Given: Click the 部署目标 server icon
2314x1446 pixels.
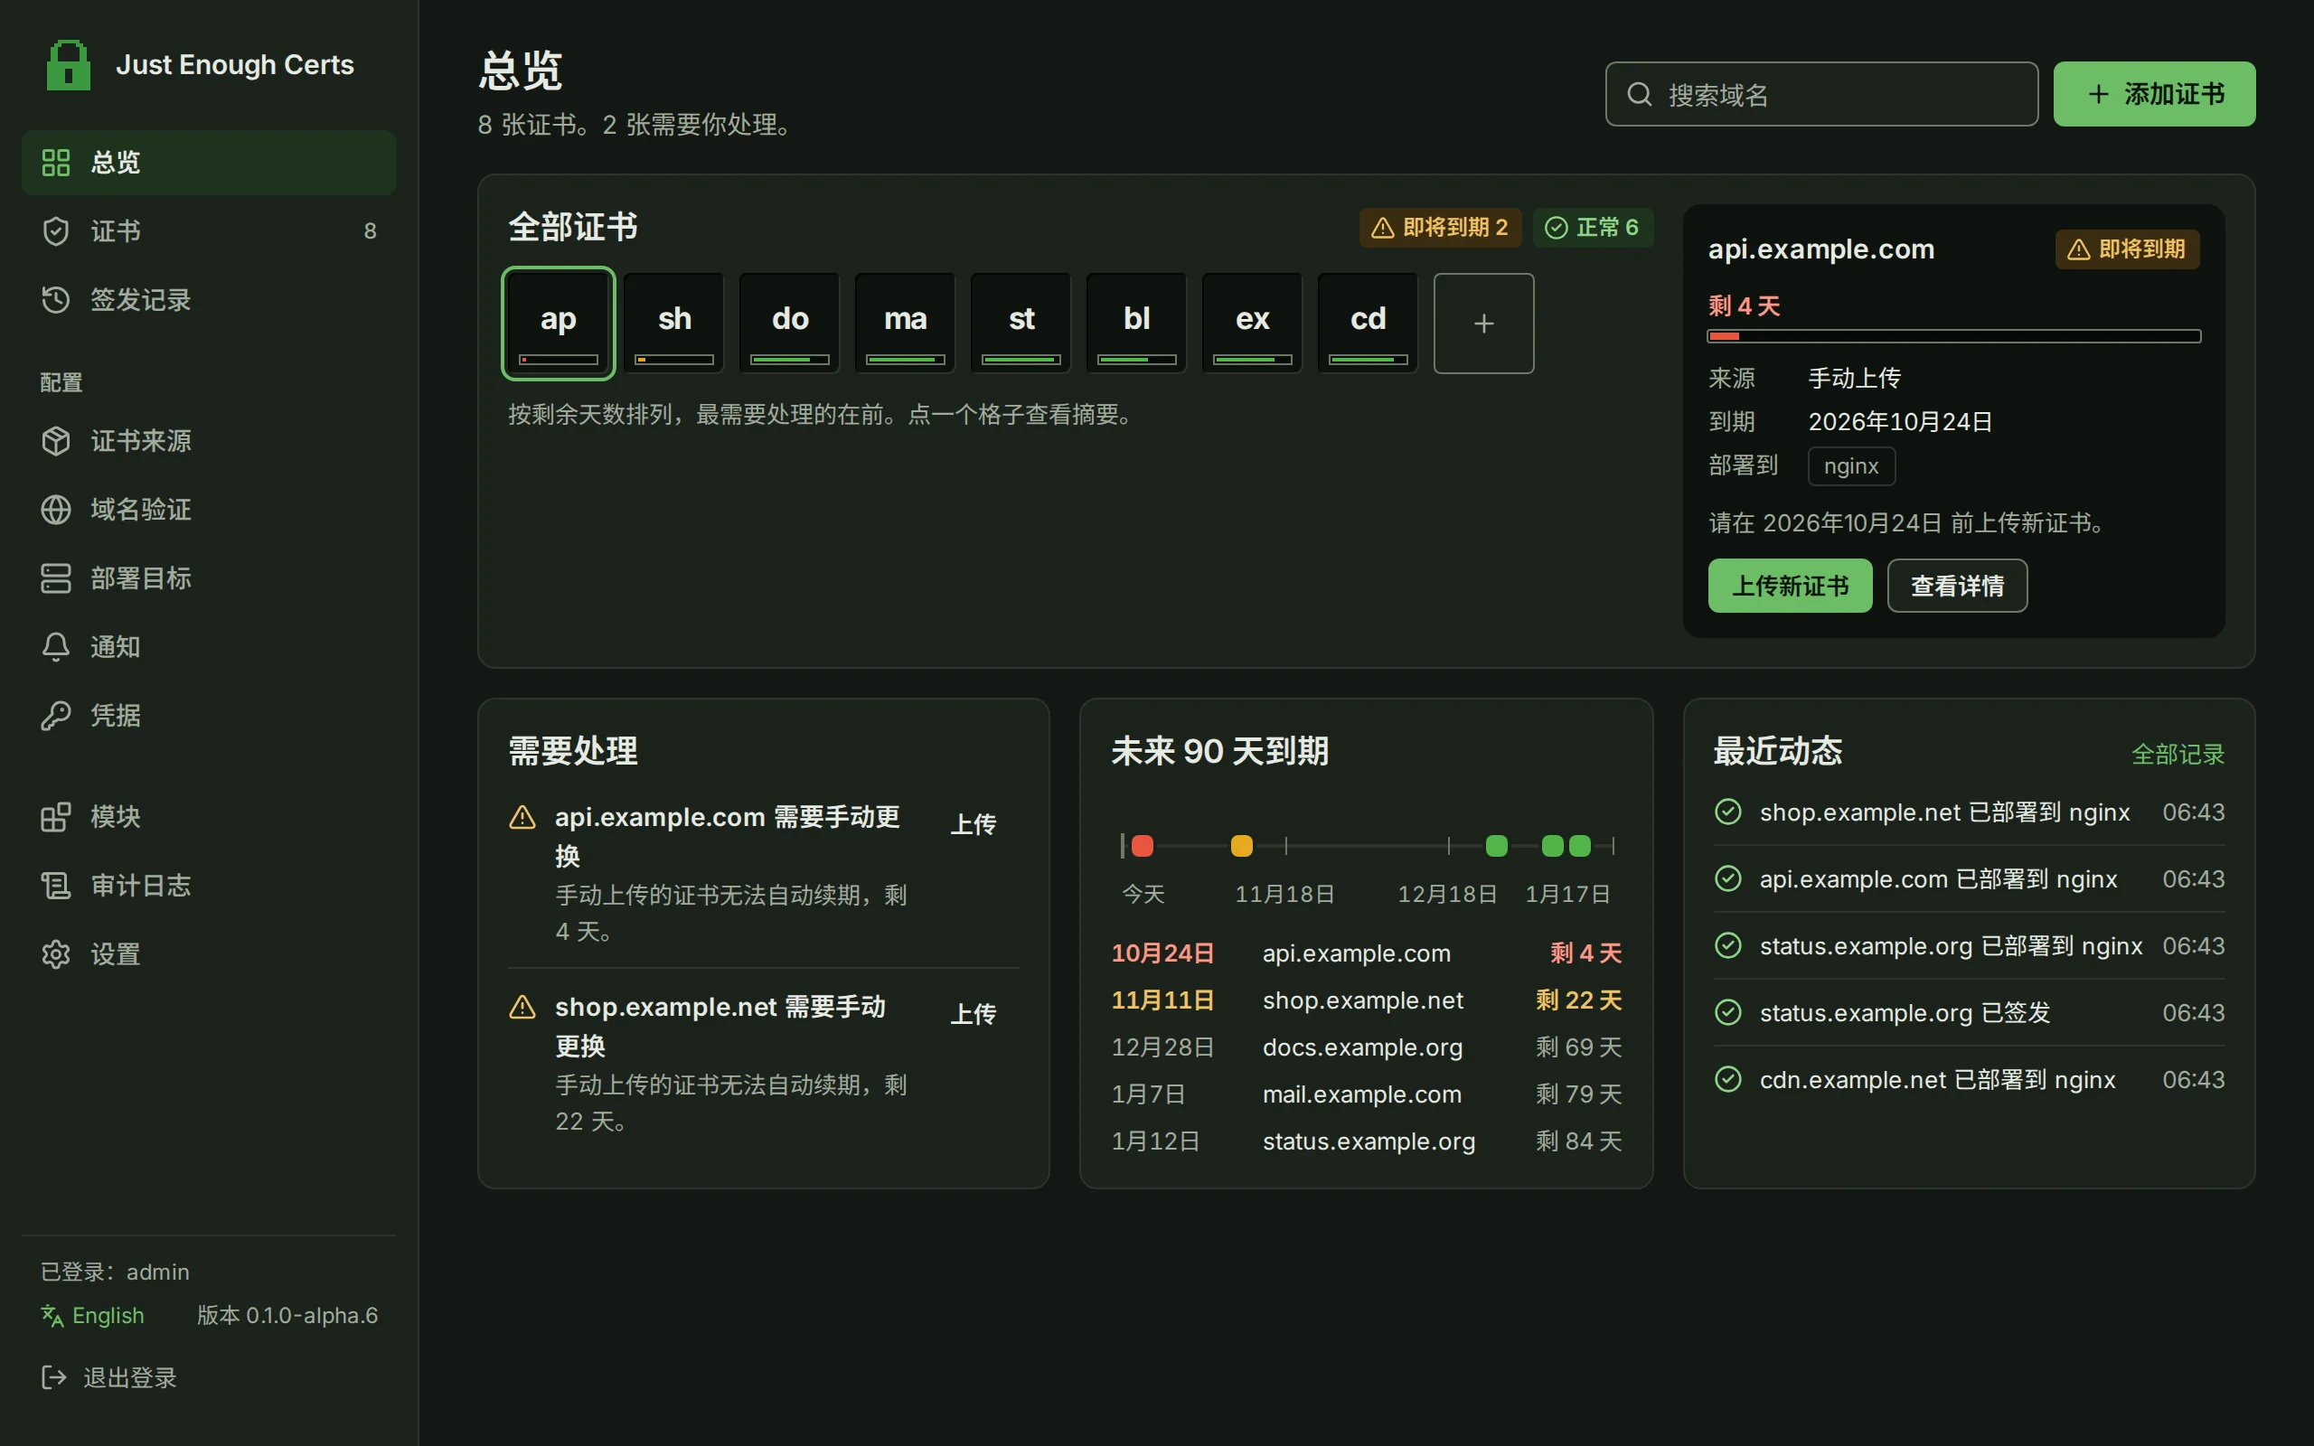Looking at the screenshot, I should coord(55,578).
